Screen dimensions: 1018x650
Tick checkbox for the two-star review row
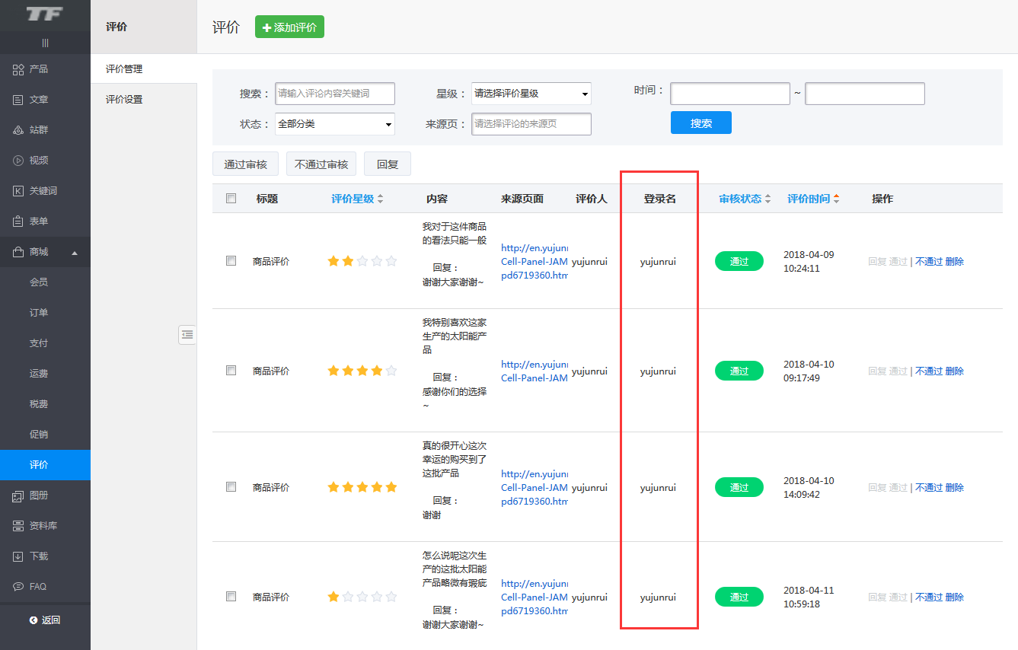(x=231, y=261)
